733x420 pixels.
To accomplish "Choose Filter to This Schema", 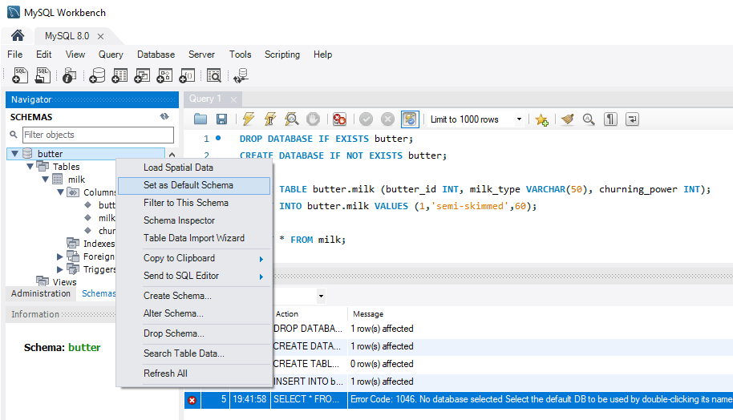I will click(194, 203).
